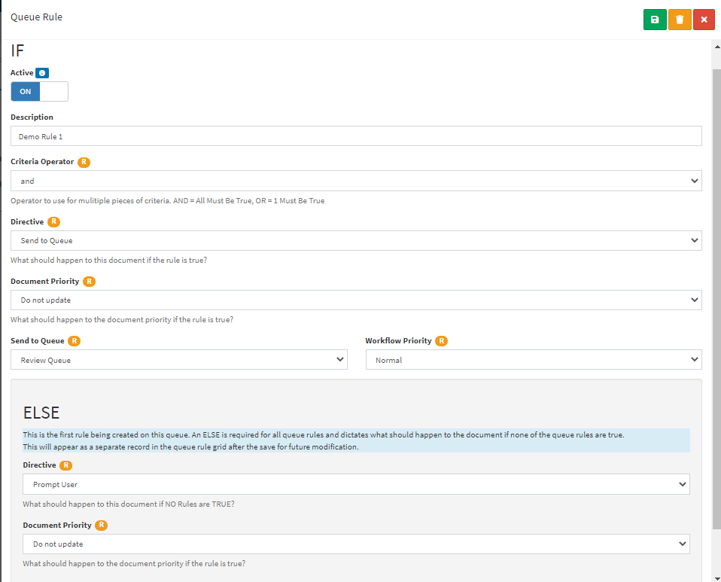Viewport: 721px width, 582px height.
Task: Toggle the Active switch off
Action: click(x=39, y=91)
